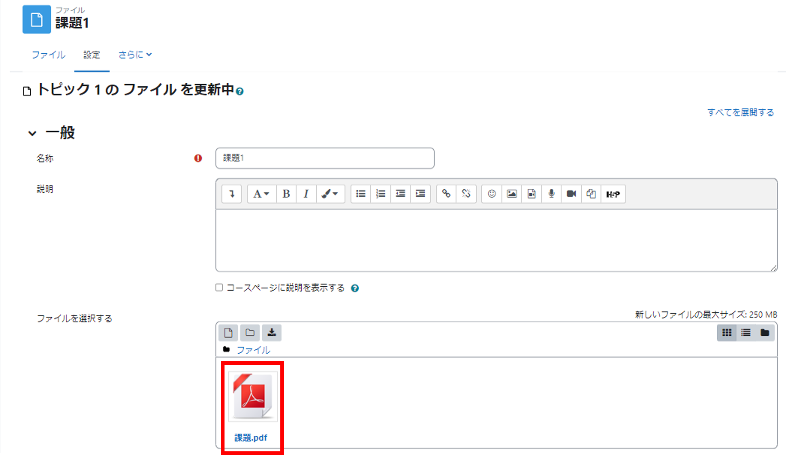The width and height of the screenshot is (786, 455).
Task: Open the emoji picker
Action: [492, 194]
